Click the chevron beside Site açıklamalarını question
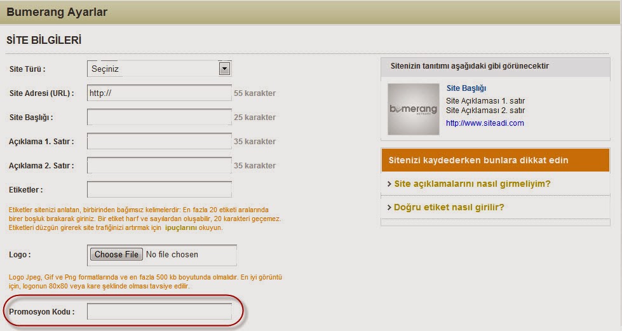Viewport: 622px width, 331px height. 389,184
